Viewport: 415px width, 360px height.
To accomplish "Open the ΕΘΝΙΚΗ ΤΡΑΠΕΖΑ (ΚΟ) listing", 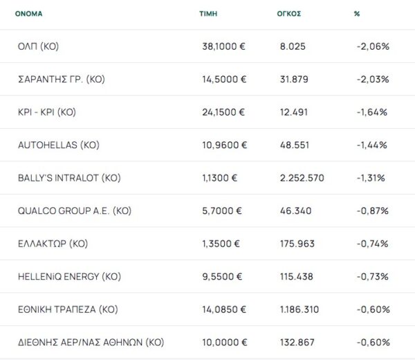I will (x=66, y=309).
